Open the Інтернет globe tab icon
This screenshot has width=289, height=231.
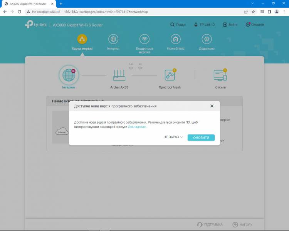pyautogui.click(x=113, y=39)
